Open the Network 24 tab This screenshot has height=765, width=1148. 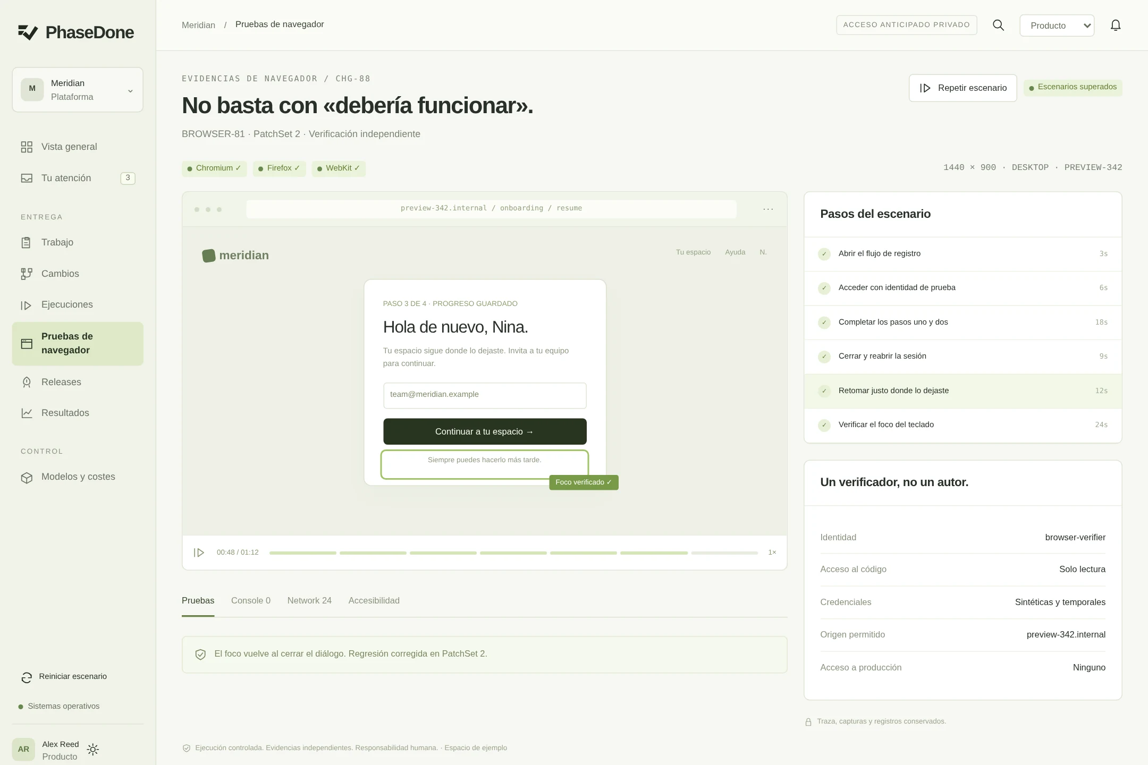[x=309, y=600]
